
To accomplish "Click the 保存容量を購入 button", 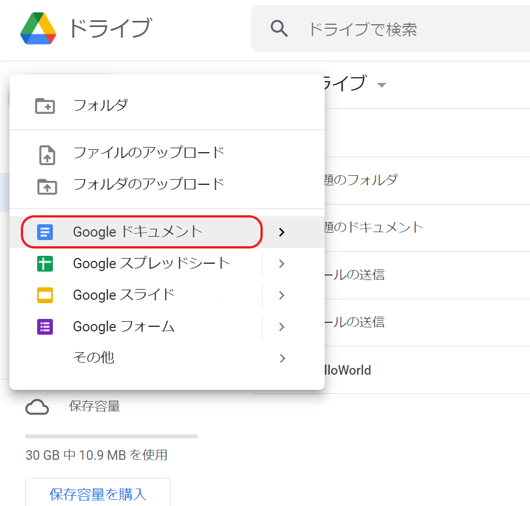I will [x=98, y=494].
